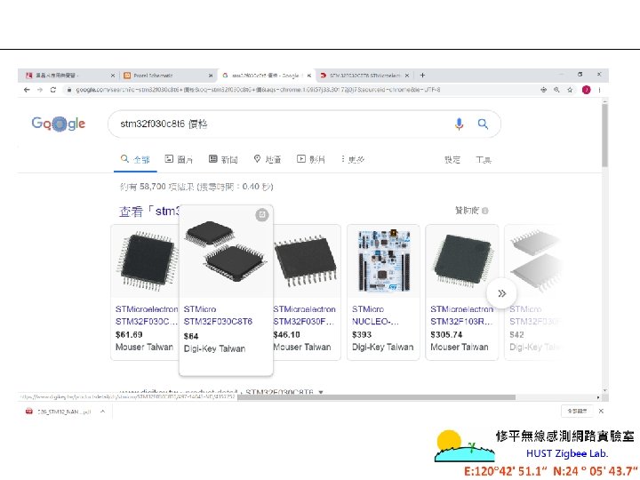Open the More search filters menu
The height and width of the screenshot is (480, 640).
click(x=352, y=159)
